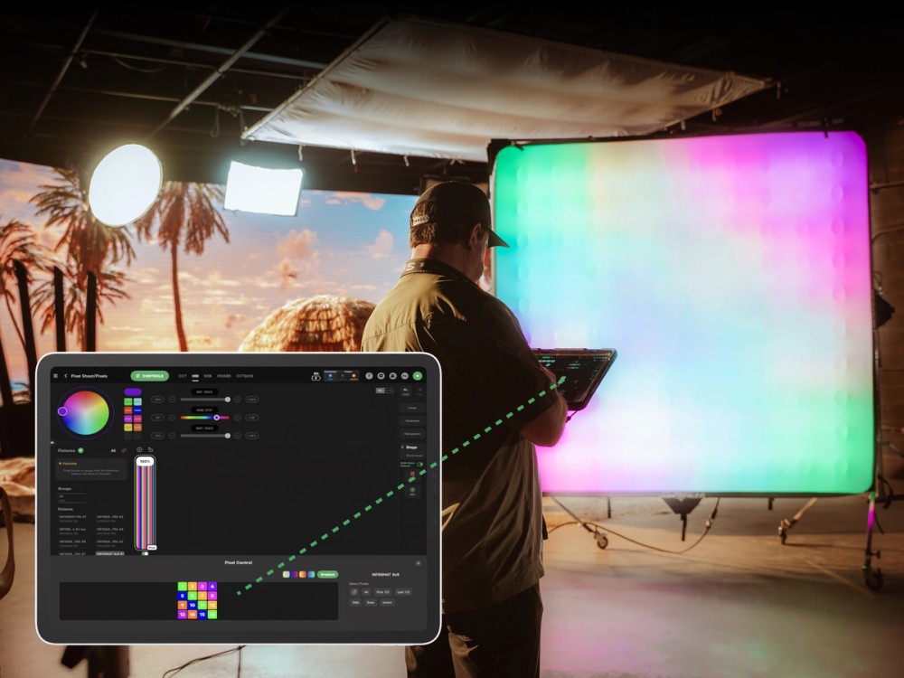The width and height of the screenshot is (904, 678).
Task: Decrease intensity with the circular minus button
Action: 173,400
